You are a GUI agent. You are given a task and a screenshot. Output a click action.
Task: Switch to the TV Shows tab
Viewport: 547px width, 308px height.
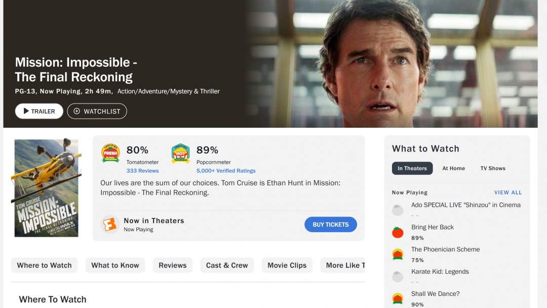click(493, 168)
